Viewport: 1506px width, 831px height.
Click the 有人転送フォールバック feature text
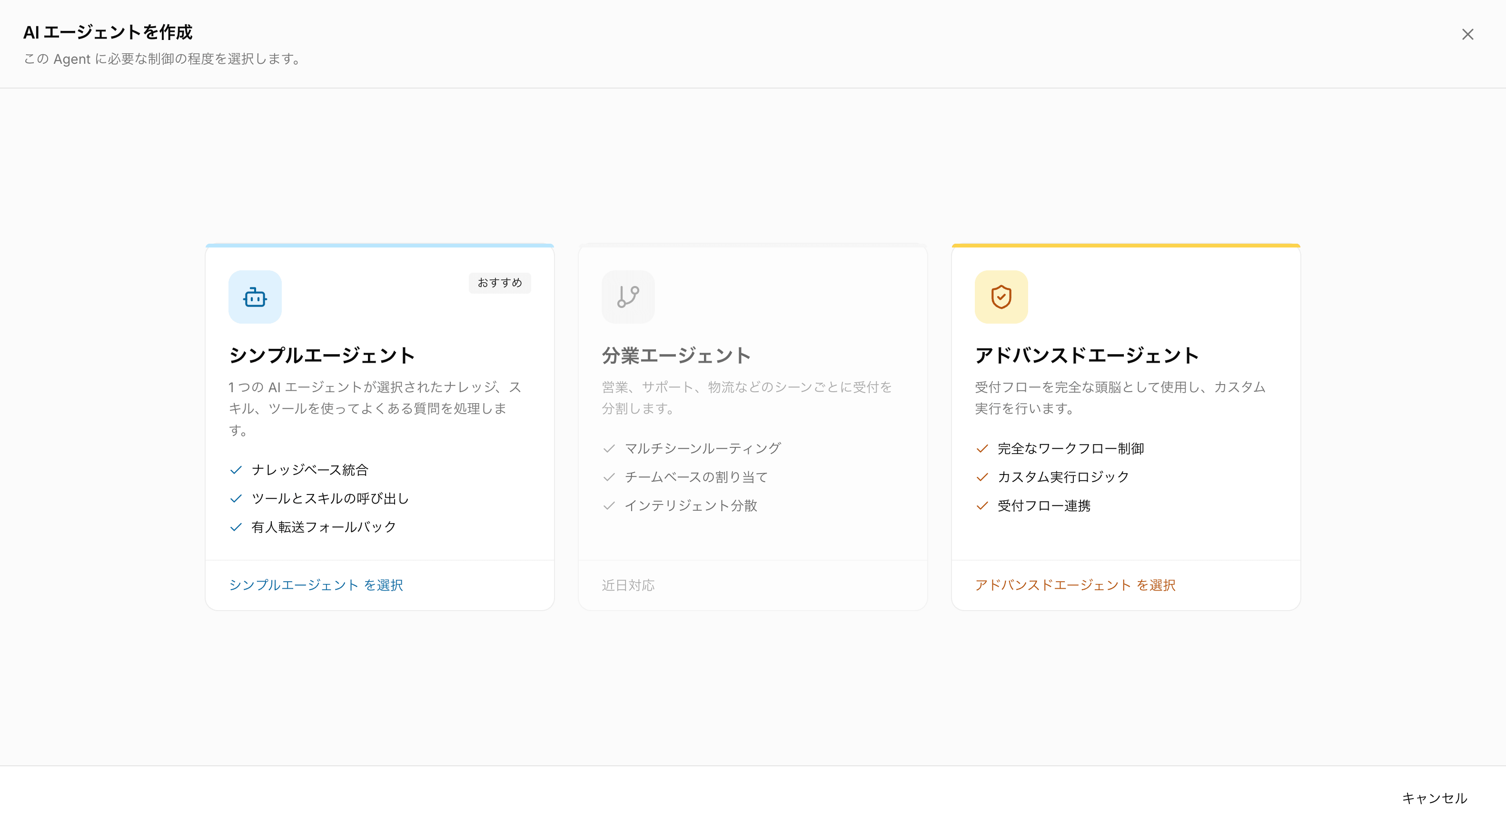point(323,527)
